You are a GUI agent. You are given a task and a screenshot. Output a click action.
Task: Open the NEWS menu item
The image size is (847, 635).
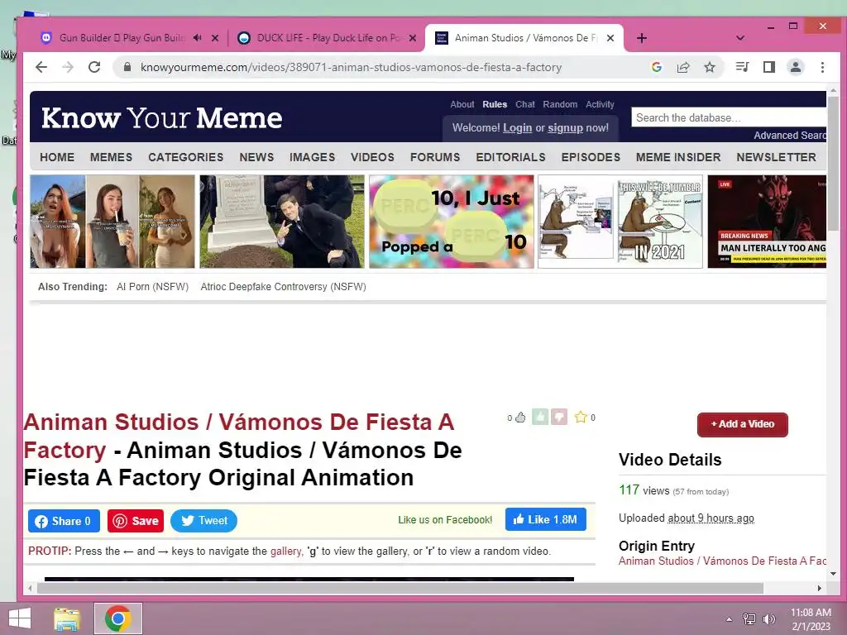(256, 157)
